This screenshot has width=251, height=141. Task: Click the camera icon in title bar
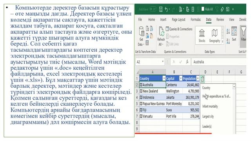pos(227,9)
